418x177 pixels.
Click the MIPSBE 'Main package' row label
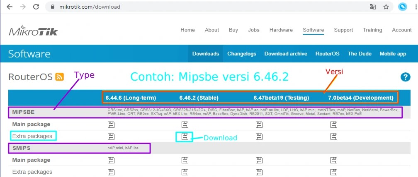31,124
